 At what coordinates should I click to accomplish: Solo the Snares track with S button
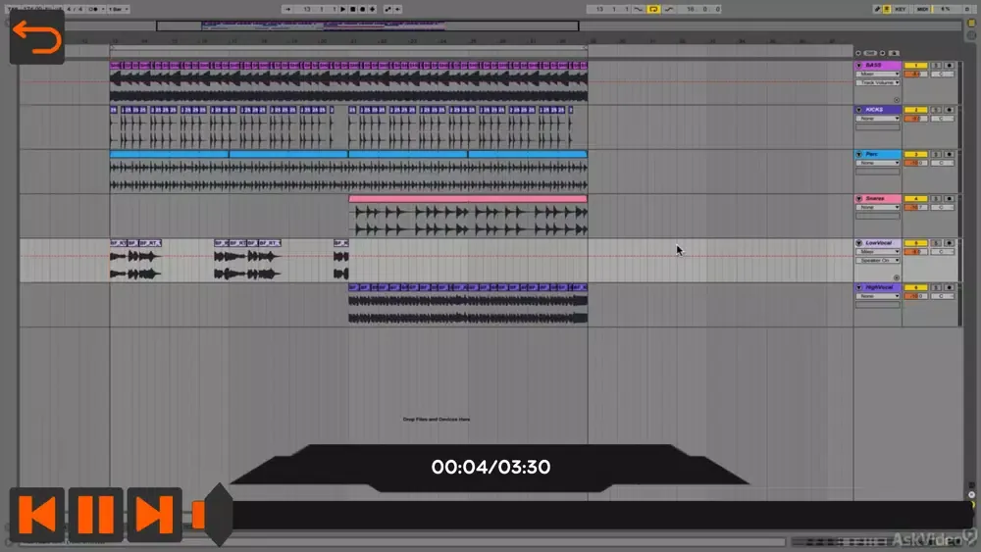coord(936,198)
